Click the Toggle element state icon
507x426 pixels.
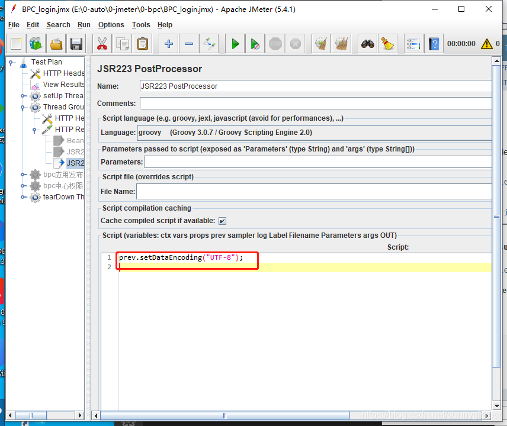[x=209, y=44]
